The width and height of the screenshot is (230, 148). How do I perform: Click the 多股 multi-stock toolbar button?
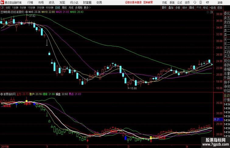pos(178,8)
